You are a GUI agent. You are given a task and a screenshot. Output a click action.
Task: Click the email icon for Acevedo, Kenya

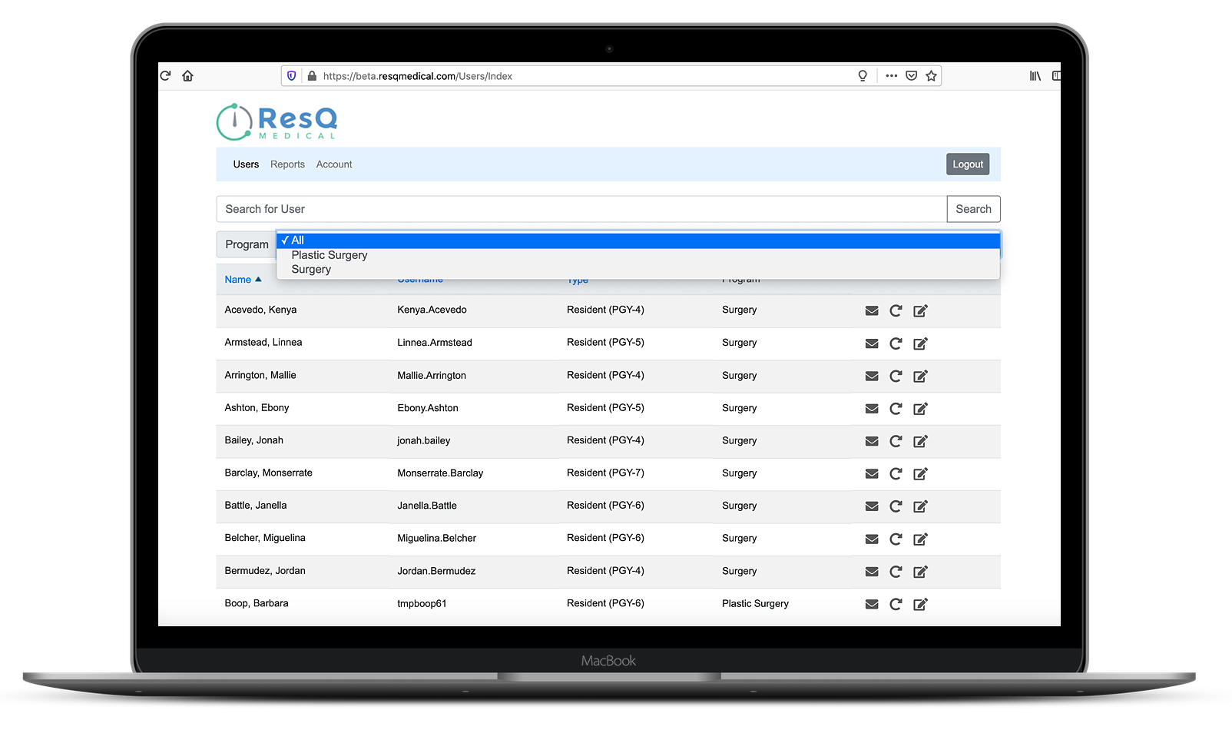[x=871, y=310]
